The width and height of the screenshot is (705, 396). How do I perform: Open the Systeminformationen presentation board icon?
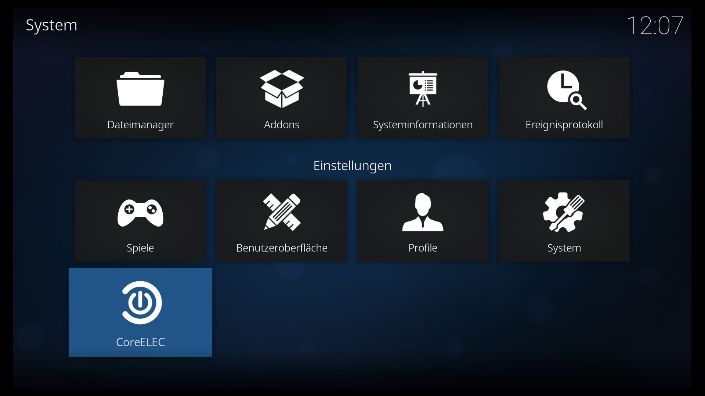(x=423, y=89)
